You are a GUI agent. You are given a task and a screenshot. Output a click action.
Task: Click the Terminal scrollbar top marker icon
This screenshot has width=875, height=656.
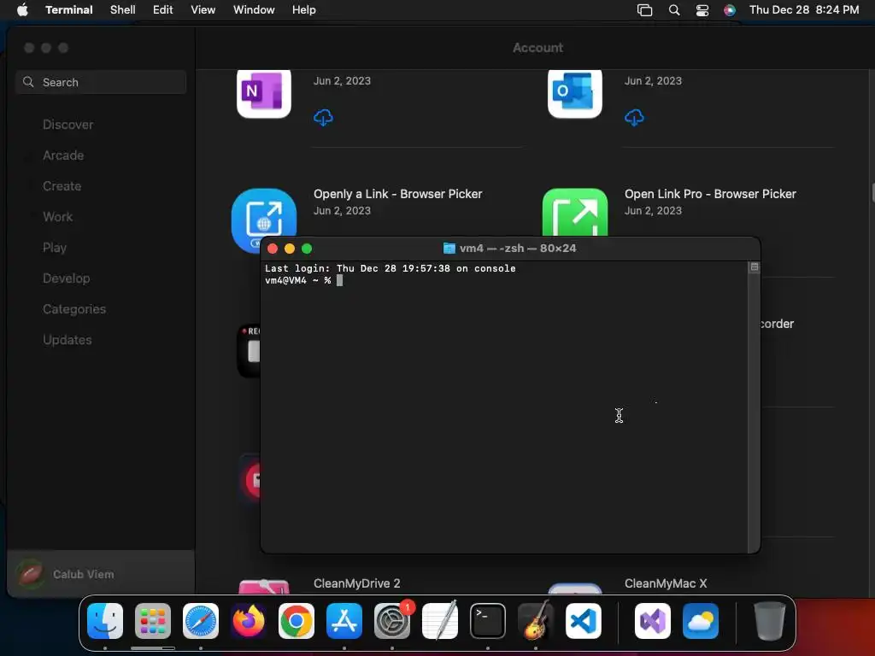pos(755,267)
